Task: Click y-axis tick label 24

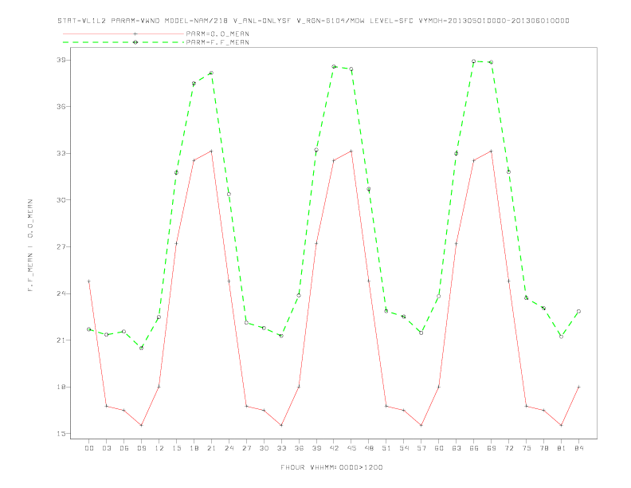Action: click(61, 293)
